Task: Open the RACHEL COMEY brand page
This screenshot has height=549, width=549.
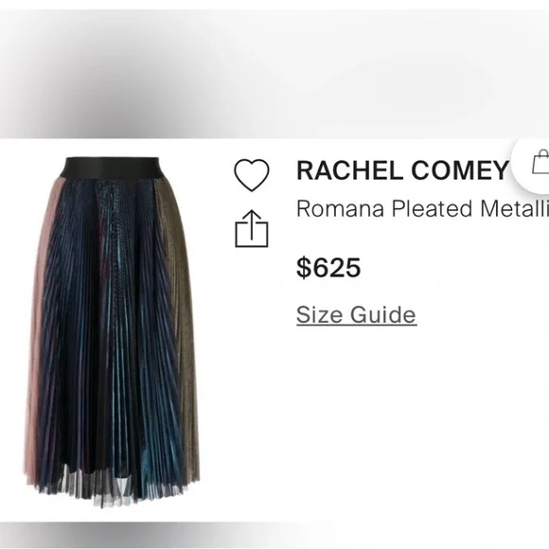Action: tap(402, 170)
